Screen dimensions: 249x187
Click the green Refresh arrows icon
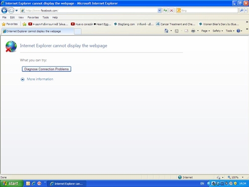coord(165,10)
